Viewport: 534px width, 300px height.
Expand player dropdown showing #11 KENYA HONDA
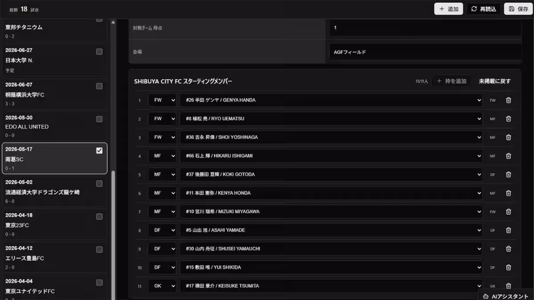tap(332, 193)
